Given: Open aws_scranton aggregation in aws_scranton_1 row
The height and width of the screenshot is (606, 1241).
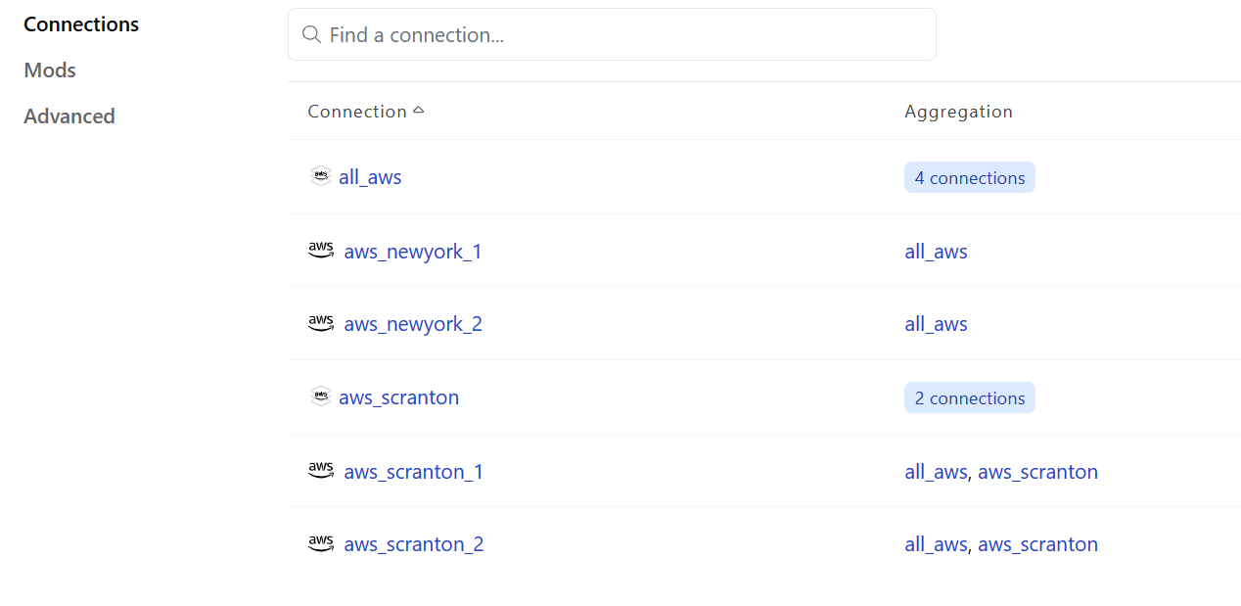Looking at the screenshot, I should (x=1037, y=472).
